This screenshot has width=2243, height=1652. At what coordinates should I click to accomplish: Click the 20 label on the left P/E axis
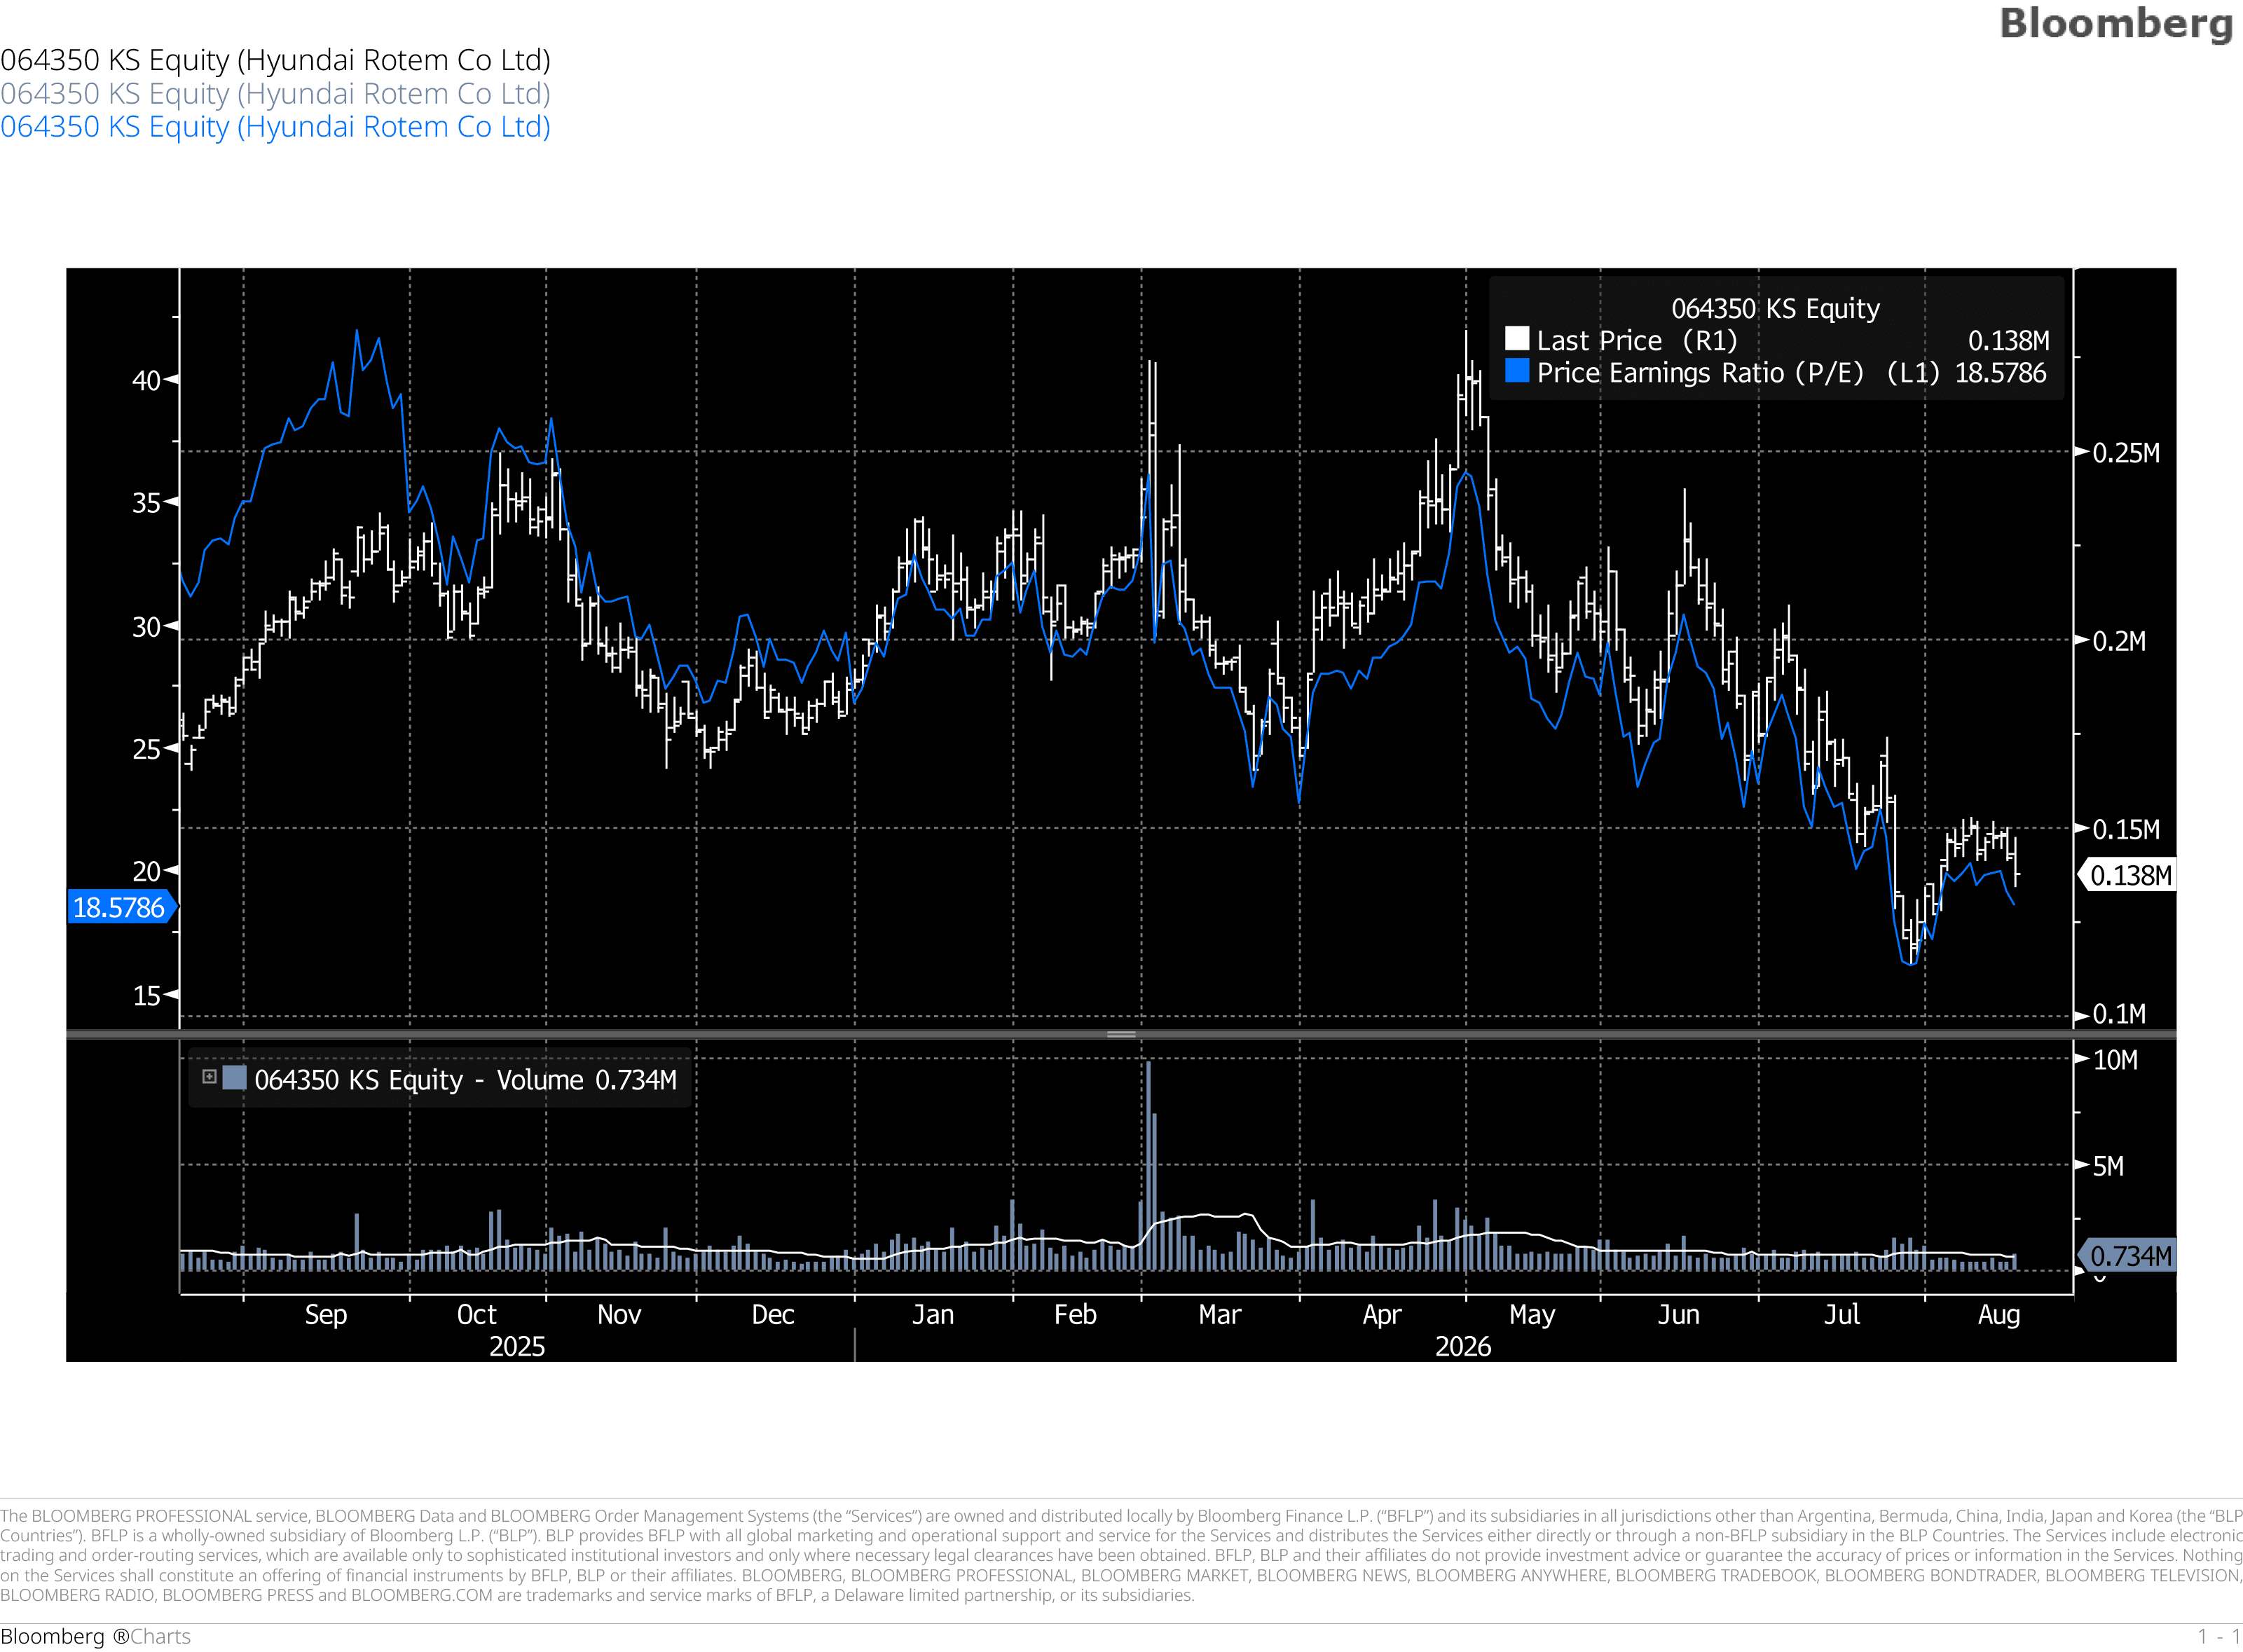pos(146,871)
